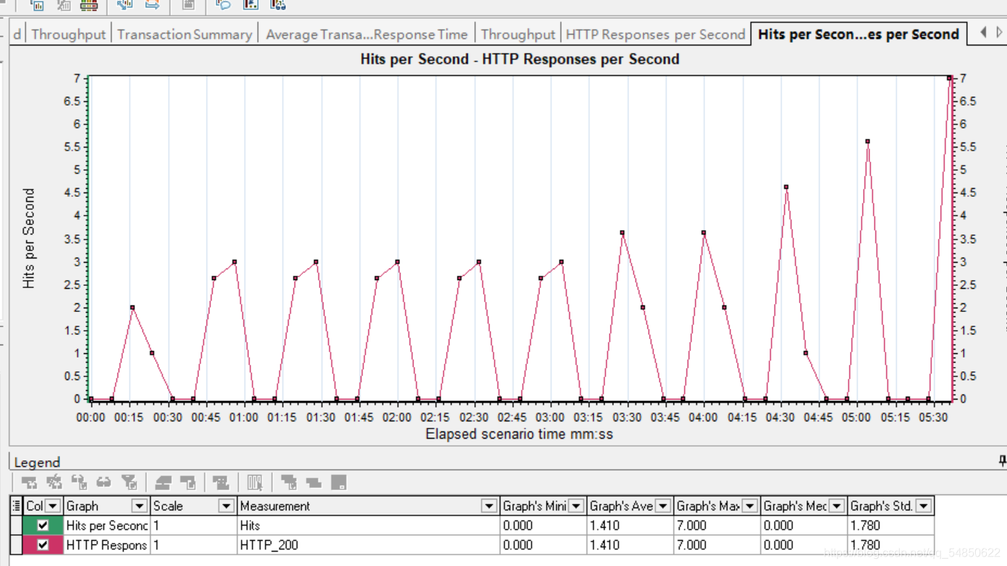Screen dimensions: 1007x566
Task: Click the seventh Legend toolbar icon
Action: click(188, 482)
